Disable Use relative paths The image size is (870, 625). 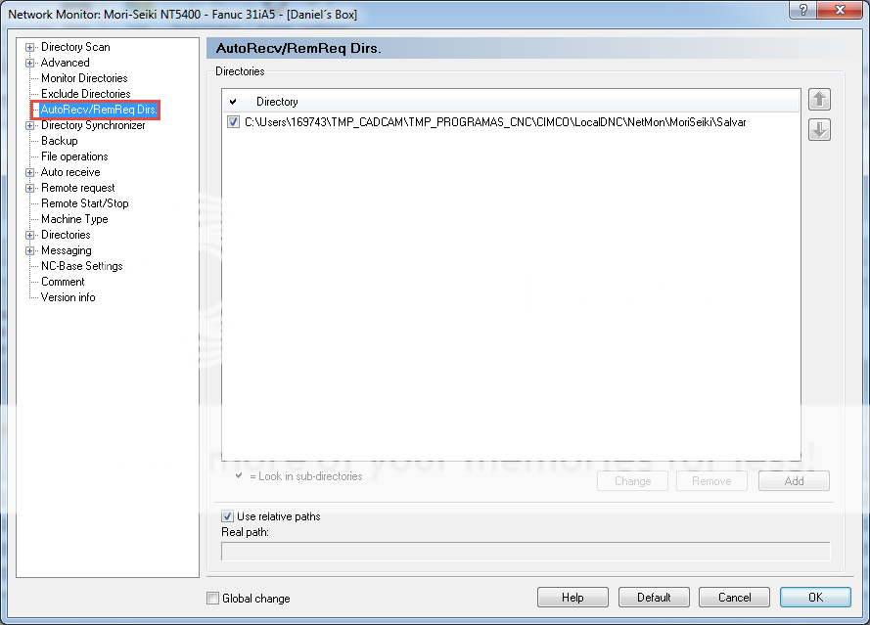point(226,516)
